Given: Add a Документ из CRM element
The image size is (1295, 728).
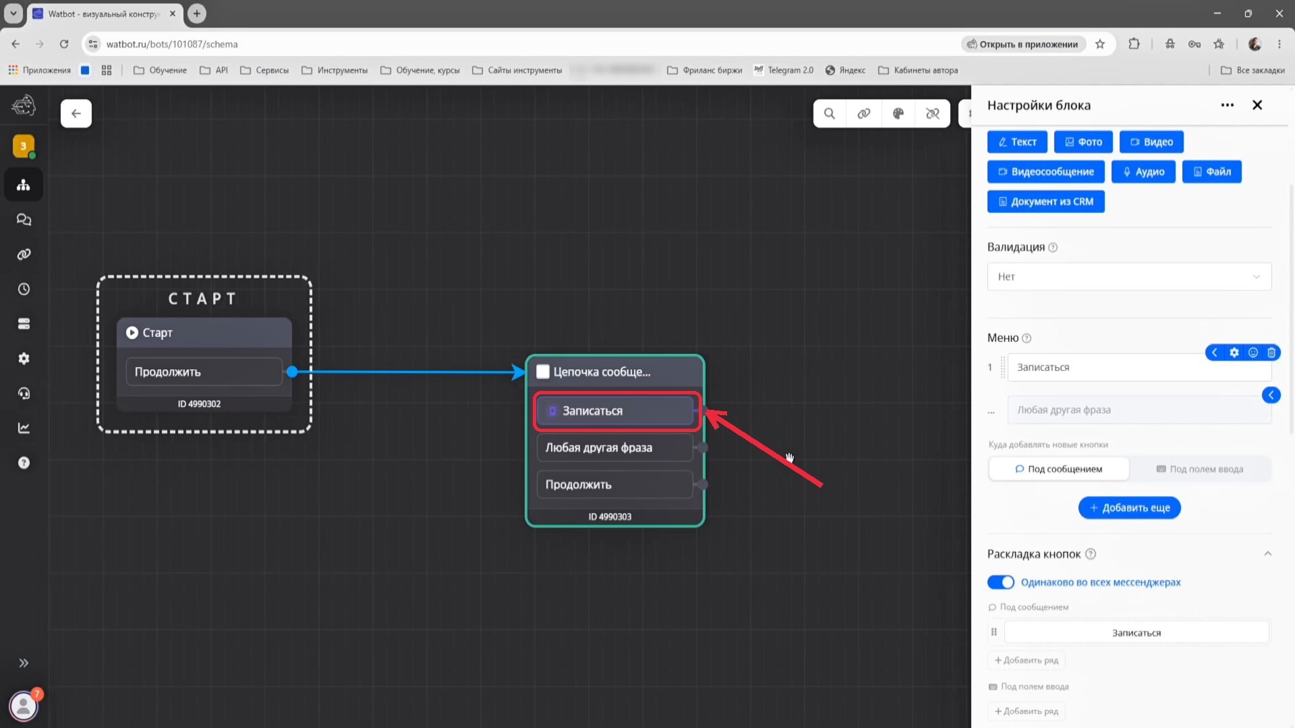Looking at the screenshot, I should click(x=1046, y=202).
